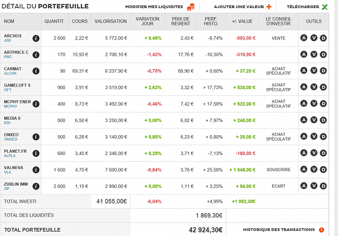Click the QUANTIT. column header
Viewport: 338px width, 236px height.
coord(55,22)
